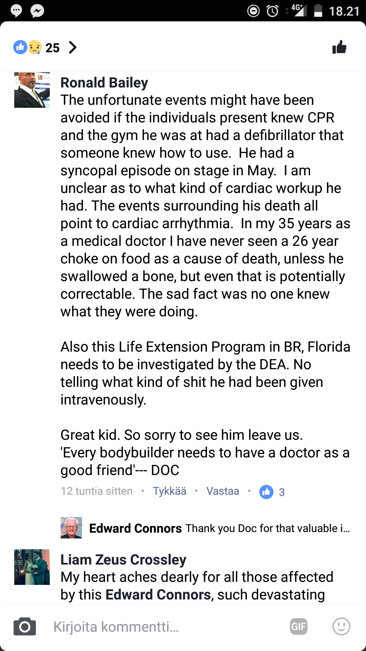Open the GIF picker
The image size is (366, 651).
(x=299, y=627)
